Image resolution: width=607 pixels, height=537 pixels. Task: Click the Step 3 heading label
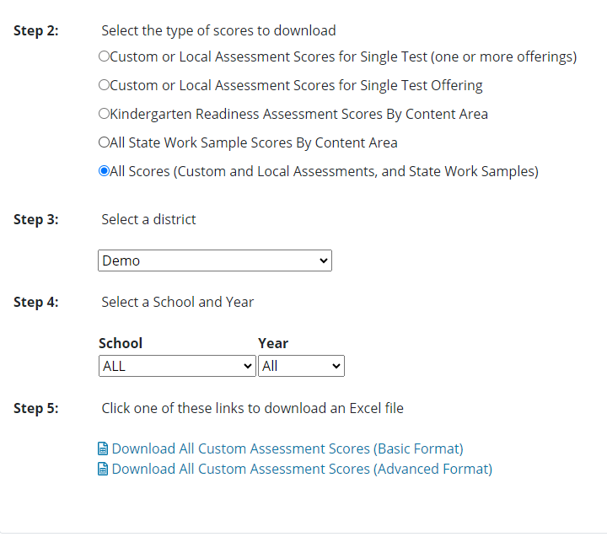tap(36, 219)
